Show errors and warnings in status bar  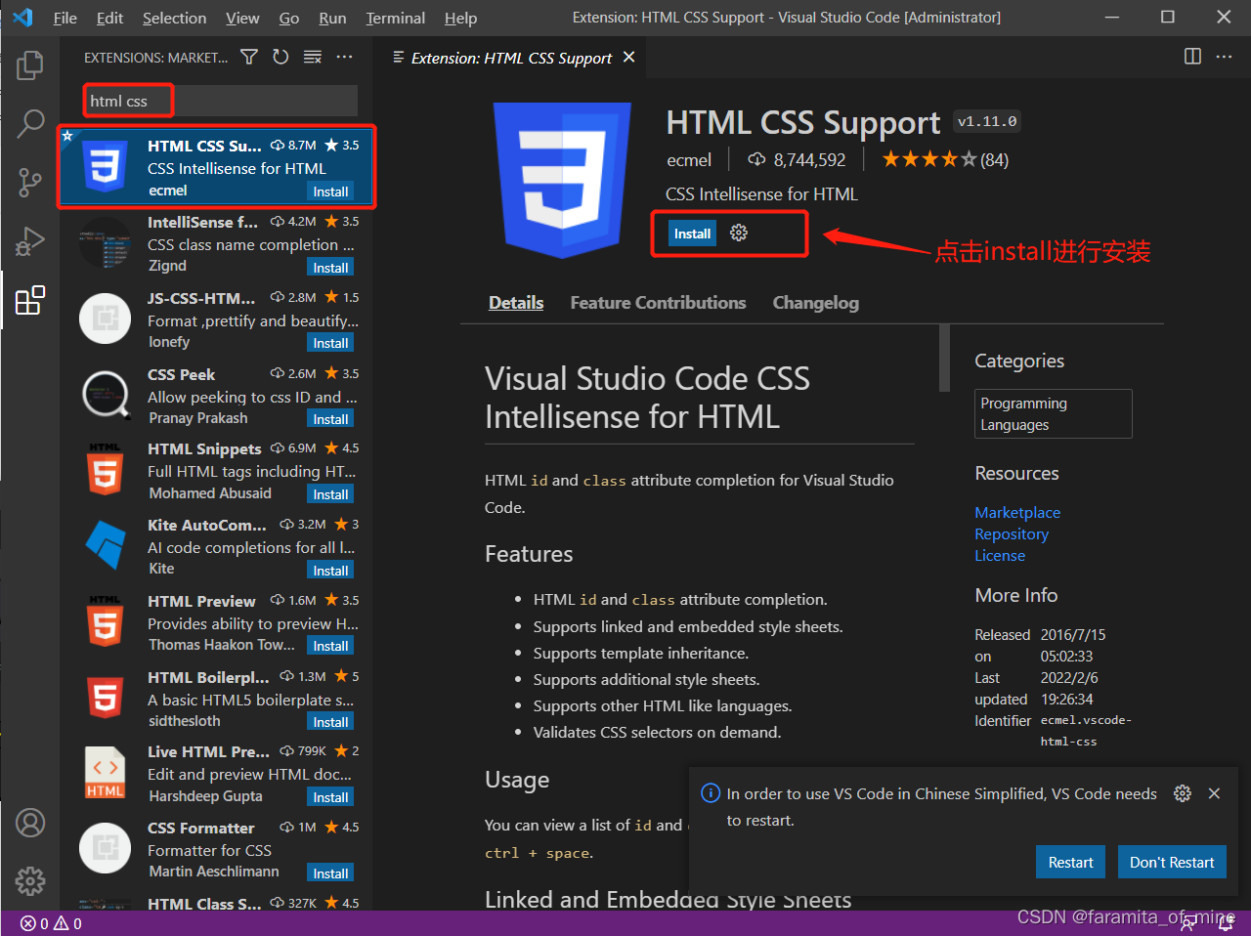click(52, 923)
